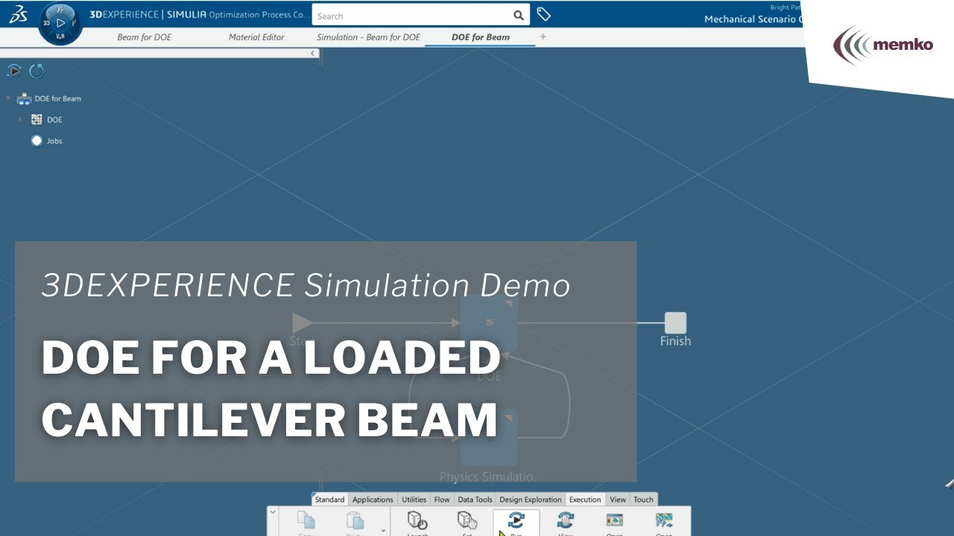Image resolution: width=954 pixels, height=536 pixels.
Task: Expand the DOE tree node arrow
Action: click(x=22, y=119)
